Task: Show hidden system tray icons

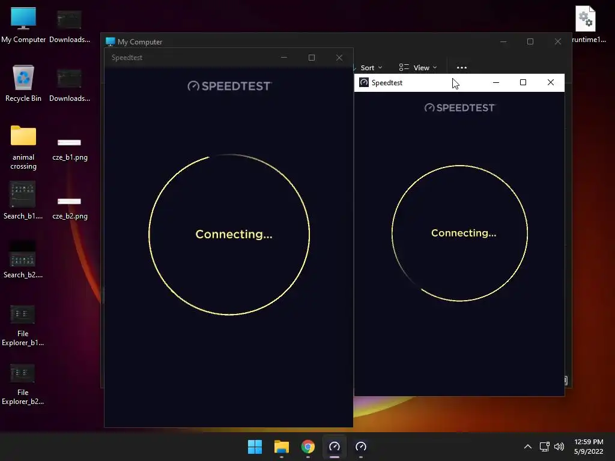Action: click(x=528, y=447)
